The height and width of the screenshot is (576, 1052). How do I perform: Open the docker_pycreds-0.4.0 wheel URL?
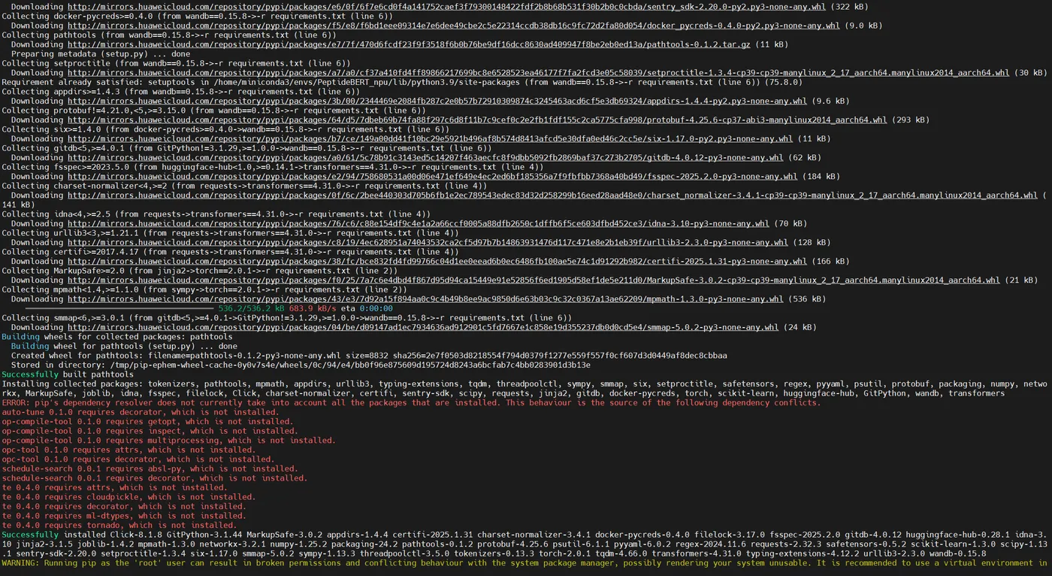click(x=454, y=26)
